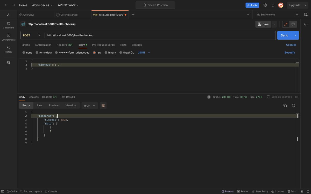The width and height of the screenshot is (311, 194).
Task: Open the API Network dropdown
Action: click(x=68, y=5)
